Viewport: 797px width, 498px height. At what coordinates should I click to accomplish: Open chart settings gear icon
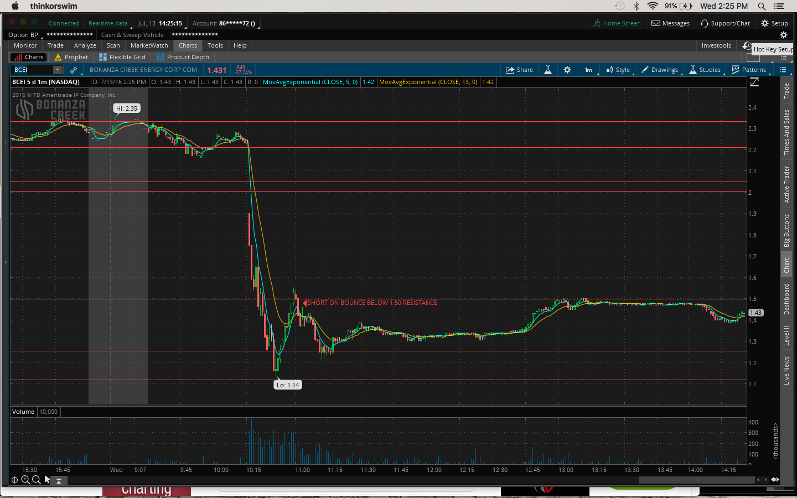[567, 70]
